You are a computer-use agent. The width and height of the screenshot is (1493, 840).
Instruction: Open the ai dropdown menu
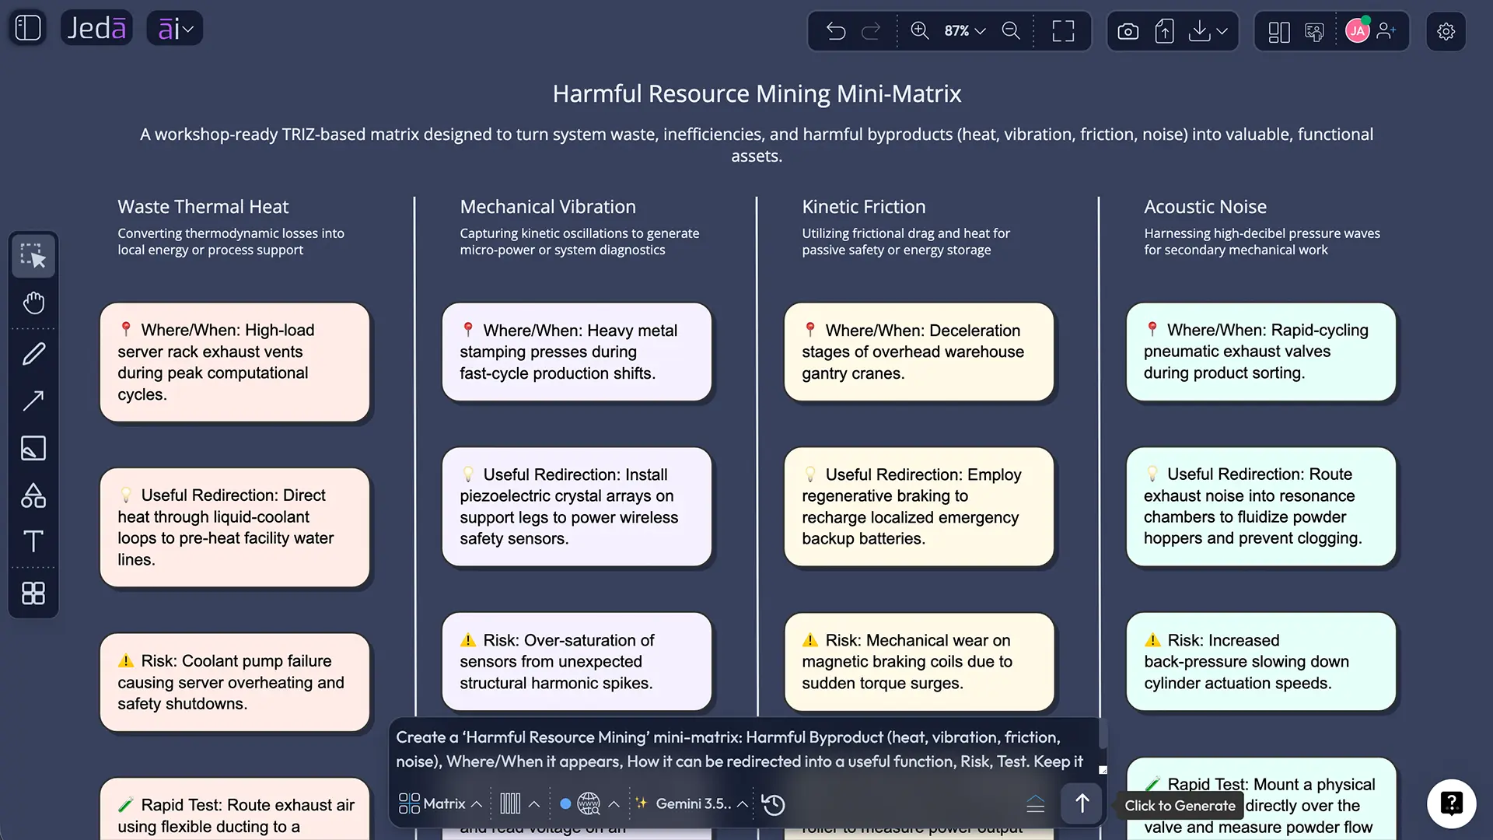[x=175, y=29]
